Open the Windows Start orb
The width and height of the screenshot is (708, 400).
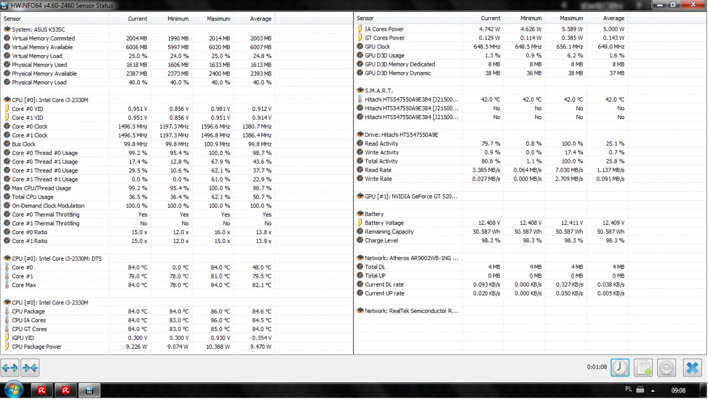(13, 390)
